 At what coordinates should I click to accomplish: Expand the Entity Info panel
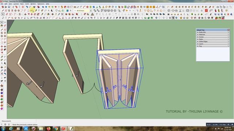coord(213,32)
